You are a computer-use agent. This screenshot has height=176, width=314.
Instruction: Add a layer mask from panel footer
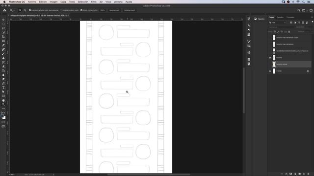[291, 174]
